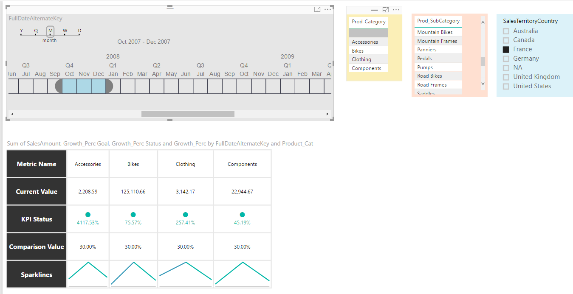Click the subcategory list scrollbar thumb

pyautogui.click(x=483, y=62)
